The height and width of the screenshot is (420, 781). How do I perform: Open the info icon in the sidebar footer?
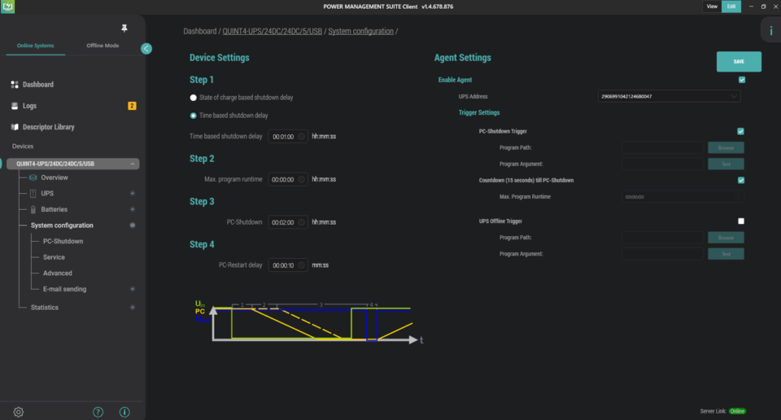pos(124,412)
